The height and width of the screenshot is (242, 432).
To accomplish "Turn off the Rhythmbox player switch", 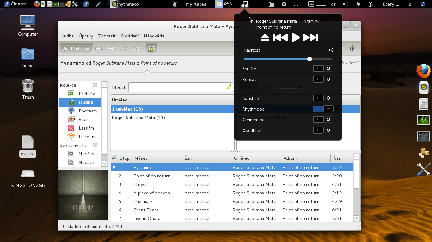I will click(x=323, y=109).
